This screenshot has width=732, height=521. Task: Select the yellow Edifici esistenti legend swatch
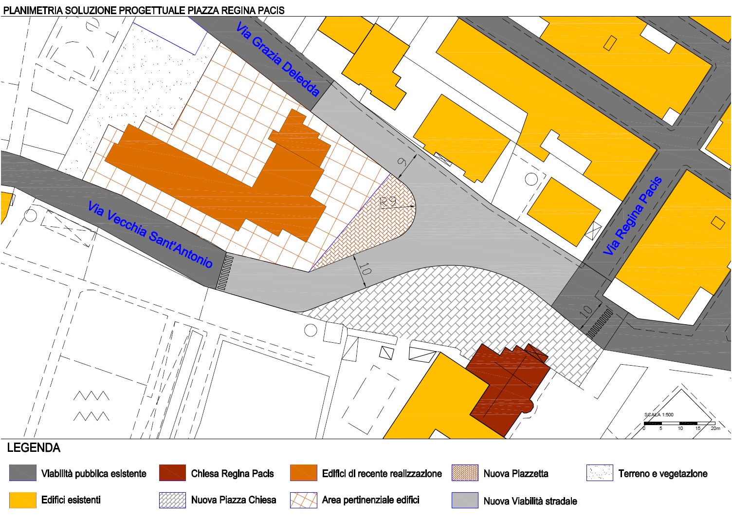coord(23,500)
